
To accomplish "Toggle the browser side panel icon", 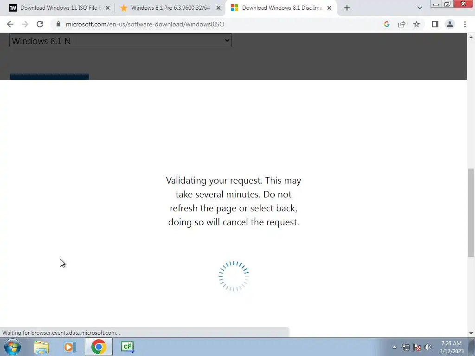I will click(435, 24).
